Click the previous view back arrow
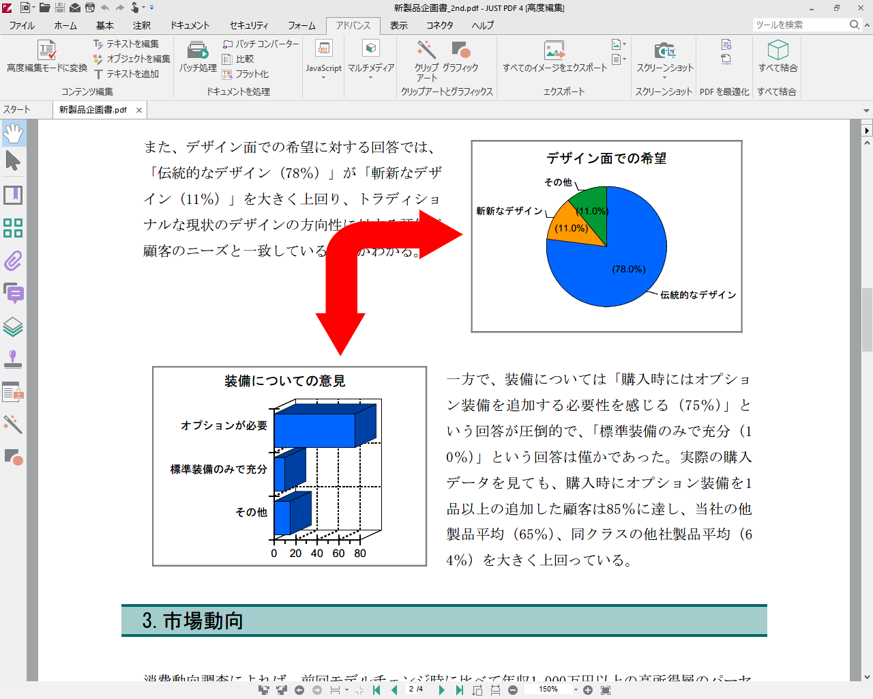The height and width of the screenshot is (699, 873). click(x=299, y=690)
